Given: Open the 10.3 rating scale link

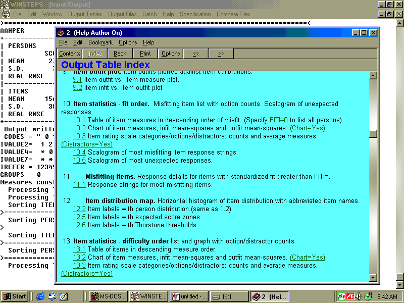Looking at the screenshot, I should [79, 136].
